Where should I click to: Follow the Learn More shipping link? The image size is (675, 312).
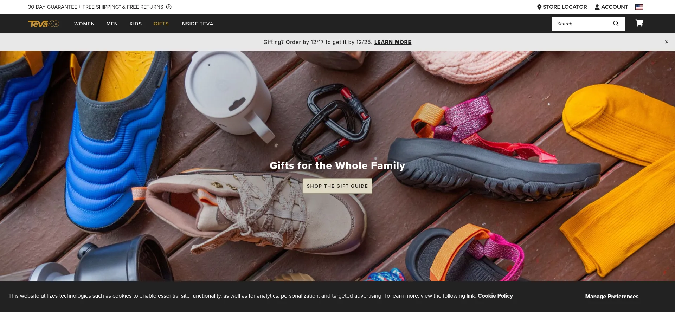393,42
